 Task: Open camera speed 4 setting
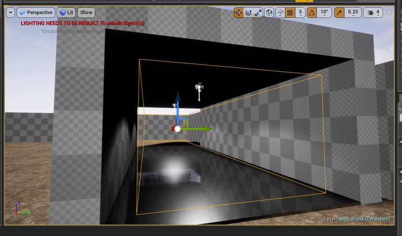click(x=373, y=13)
